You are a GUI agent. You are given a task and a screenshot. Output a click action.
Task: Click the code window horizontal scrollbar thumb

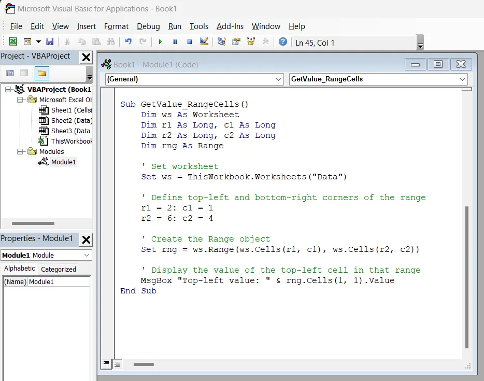(144, 364)
